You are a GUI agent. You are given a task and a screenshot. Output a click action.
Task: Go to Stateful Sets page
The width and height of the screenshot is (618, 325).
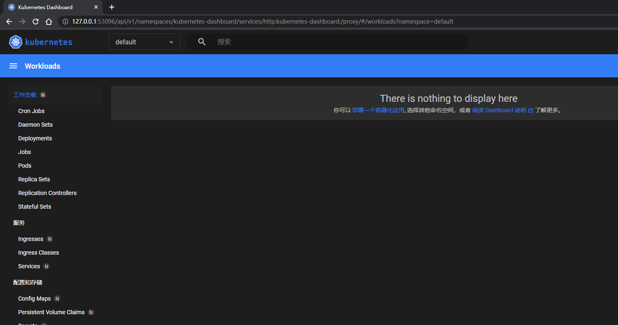tap(35, 207)
